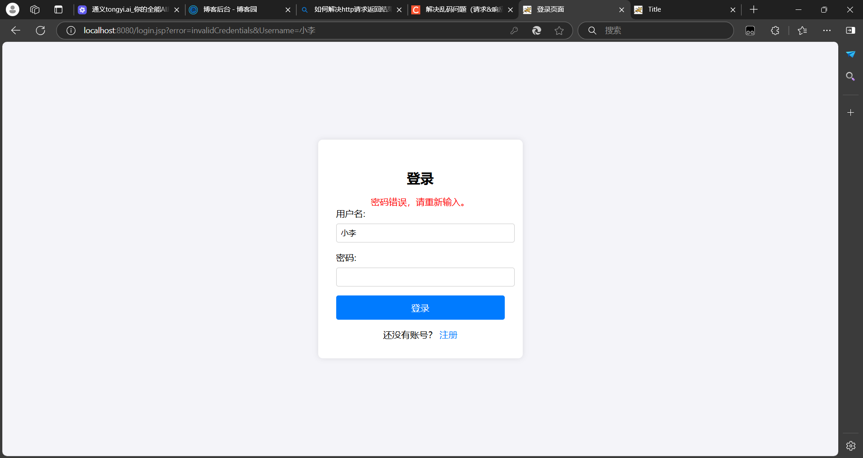The height and width of the screenshot is (458, 863).
Task: Open the saved password key icon
Action: pyautogui.click(x=514, y=31)
